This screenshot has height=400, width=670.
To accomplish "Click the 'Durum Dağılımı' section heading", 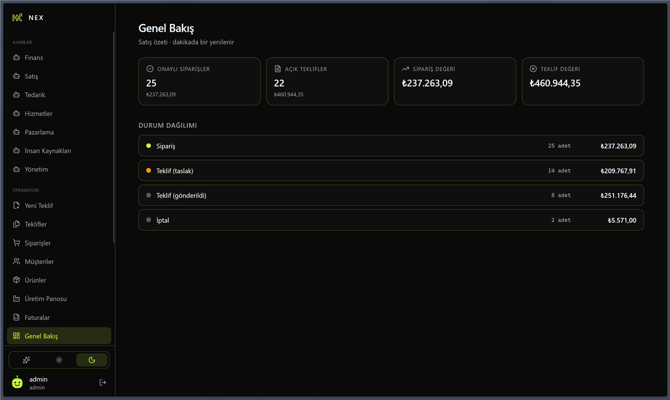I will pos(167,126).
